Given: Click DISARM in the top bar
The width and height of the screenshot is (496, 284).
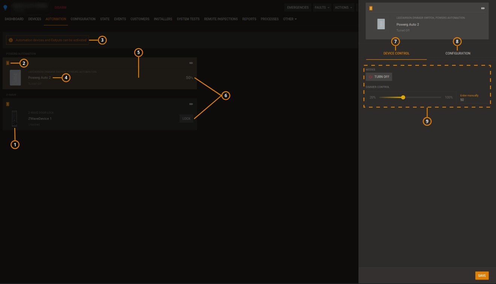Looking at the screenshot, I should [x=60, y=7].
